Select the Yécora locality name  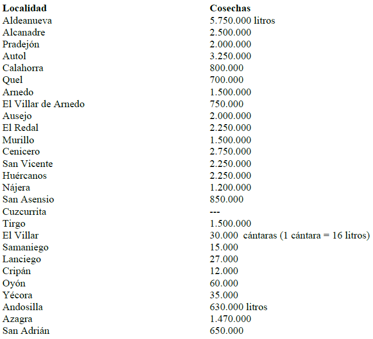tap(17, 295)
